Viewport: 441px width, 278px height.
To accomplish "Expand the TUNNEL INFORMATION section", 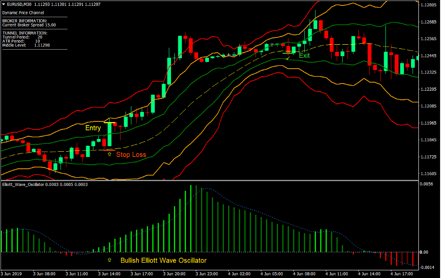I will pyautogui.click(x=25, y=32).
